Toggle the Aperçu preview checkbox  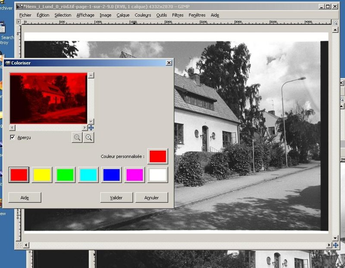coord(13,137)
